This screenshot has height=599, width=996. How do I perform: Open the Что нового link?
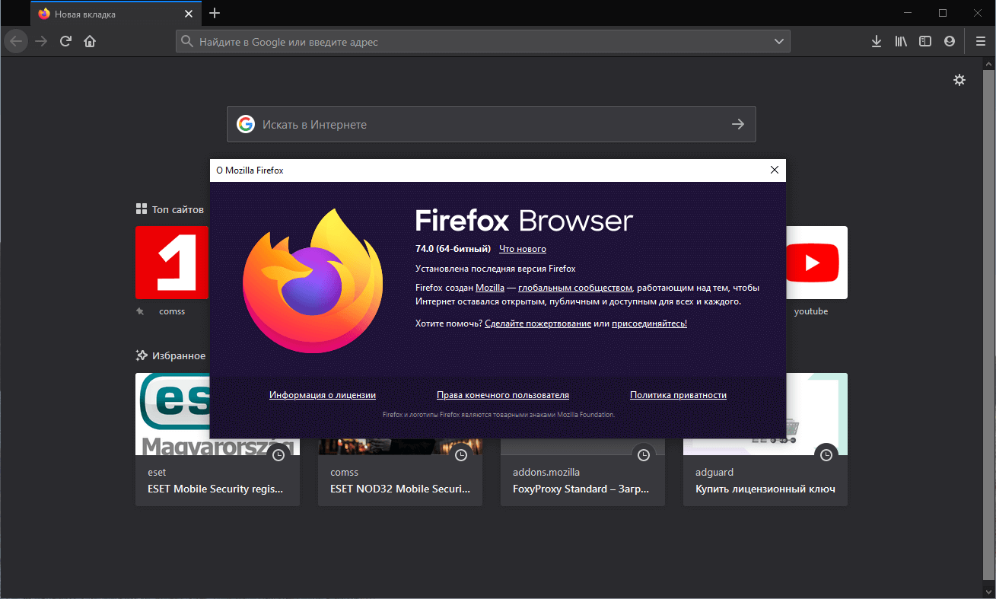[522, 248]
